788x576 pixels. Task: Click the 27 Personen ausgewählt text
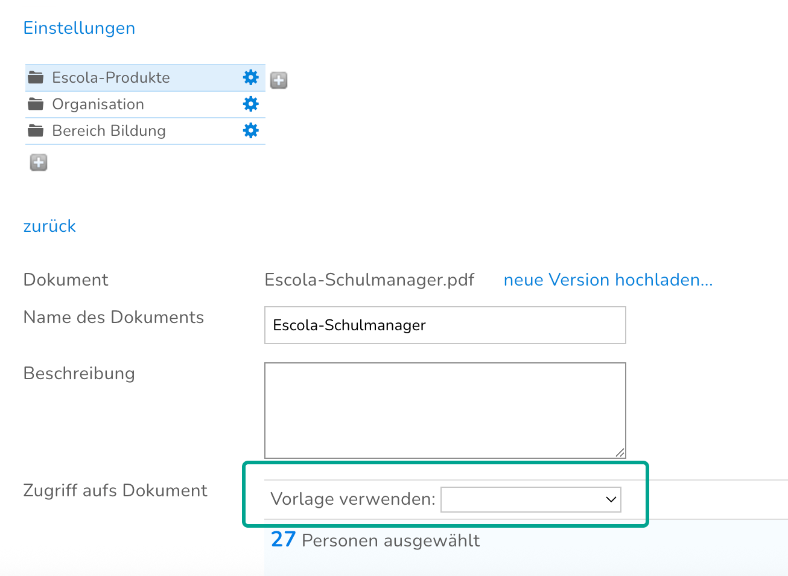click(x=375, y=540)
